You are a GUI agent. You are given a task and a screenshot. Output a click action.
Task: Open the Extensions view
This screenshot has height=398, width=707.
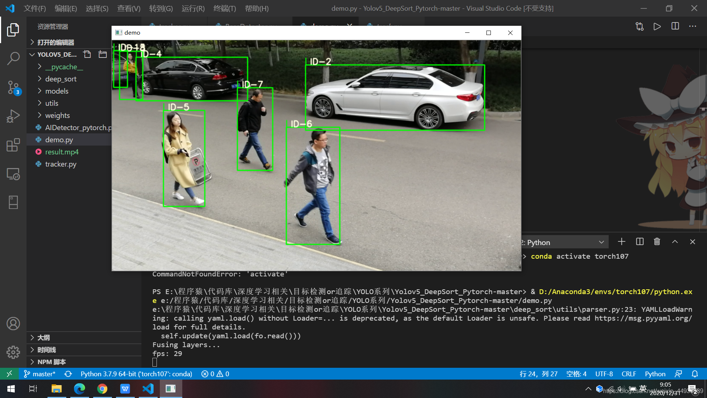pyautogui.click(x=13, y=145)
